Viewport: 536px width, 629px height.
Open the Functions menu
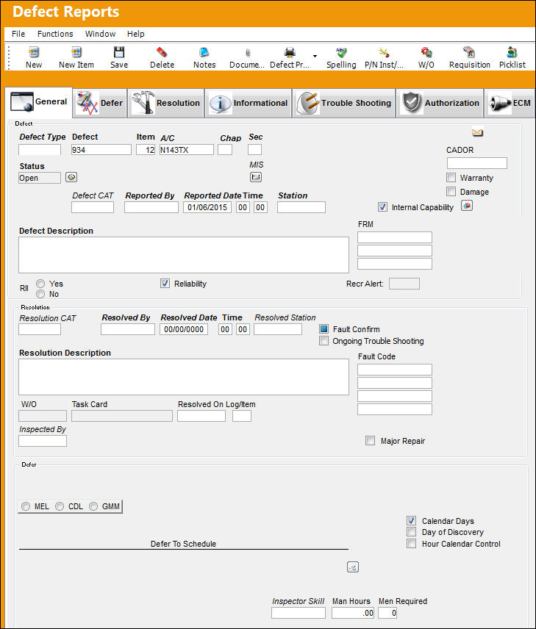[55, 34]
